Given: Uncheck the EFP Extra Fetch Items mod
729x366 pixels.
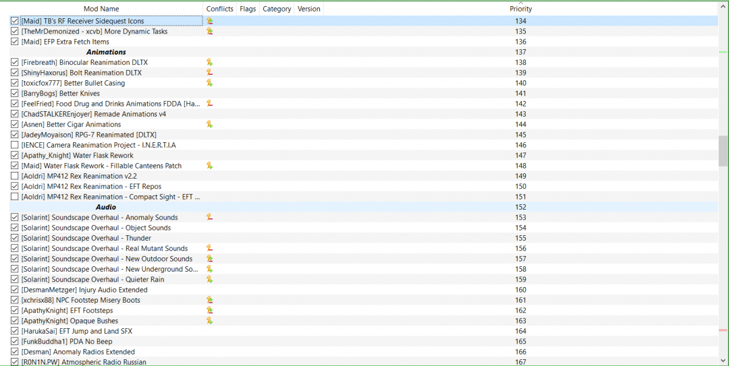Looking at the screenshot, I should click(x=14, y=41).
